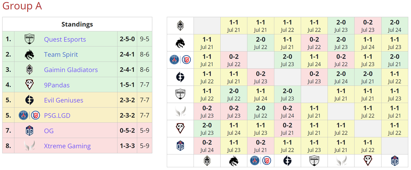Click Gaimin Gladiators logo in standings table
This screenshot has width=411, height=170.
click(29, 70)
